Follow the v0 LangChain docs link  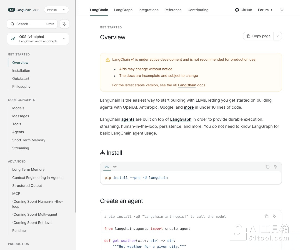(x=187, y=85)
